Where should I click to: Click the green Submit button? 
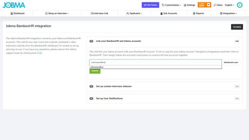tap(95, 71)
